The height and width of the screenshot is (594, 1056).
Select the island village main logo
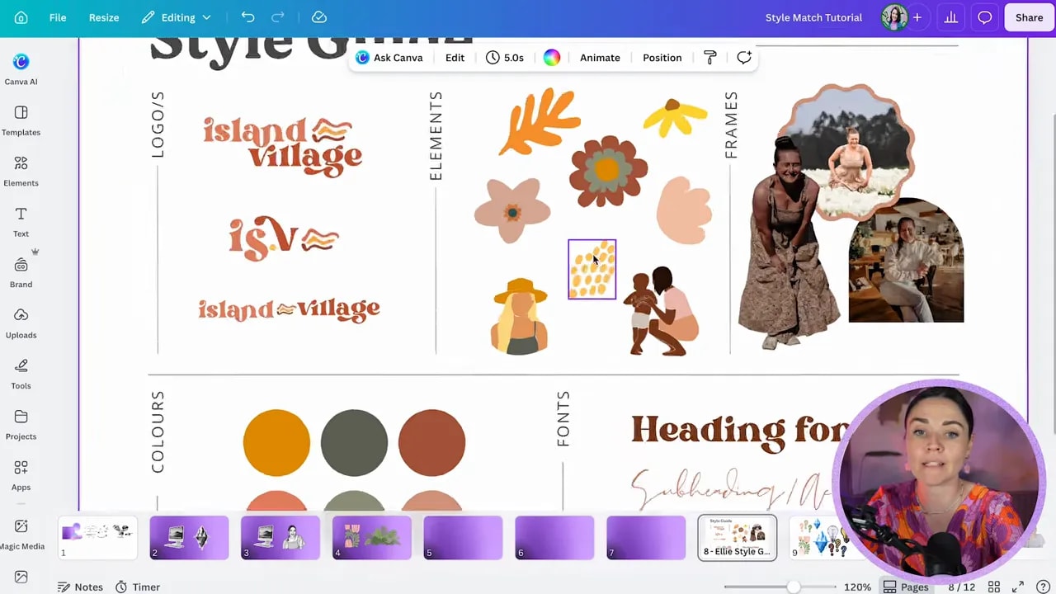pyautogui.click(x=283, y=147)
